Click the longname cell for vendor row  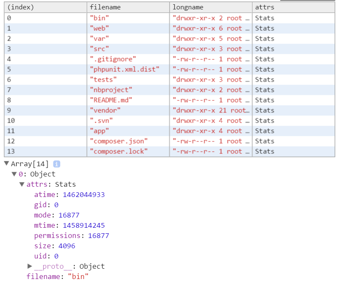pos(211,110)
